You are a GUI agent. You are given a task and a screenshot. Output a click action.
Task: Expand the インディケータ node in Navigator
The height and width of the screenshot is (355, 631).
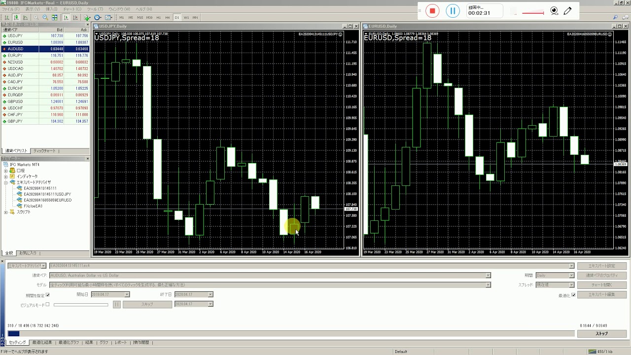coord(6,177)
